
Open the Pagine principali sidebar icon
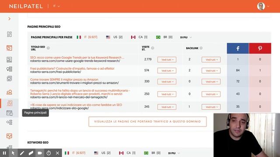pyautogui.click(x=9, y=113)
